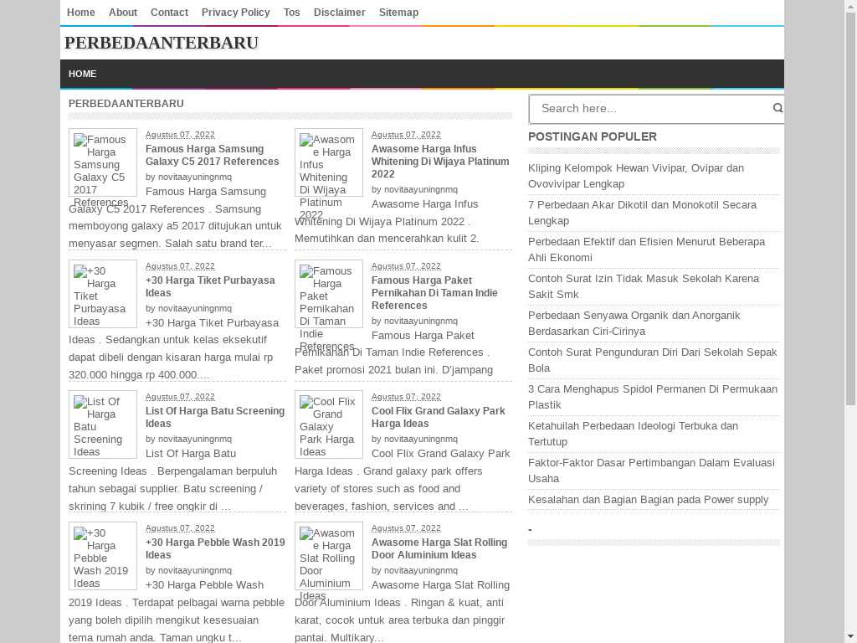857x643 pixels.
Task: Open 'Perbedaan Senyawa Organik dan Anorganik' link
Action: (x=634, y=323)
